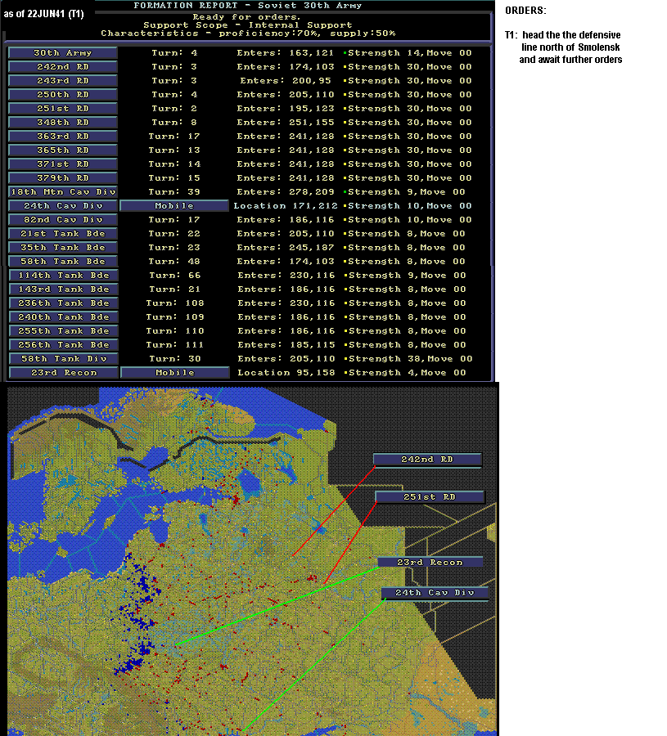This screenshot has height=736, width=667.
Task: Click 'Enters: 163,121' for 30th Army
Action: coord(285,53)
